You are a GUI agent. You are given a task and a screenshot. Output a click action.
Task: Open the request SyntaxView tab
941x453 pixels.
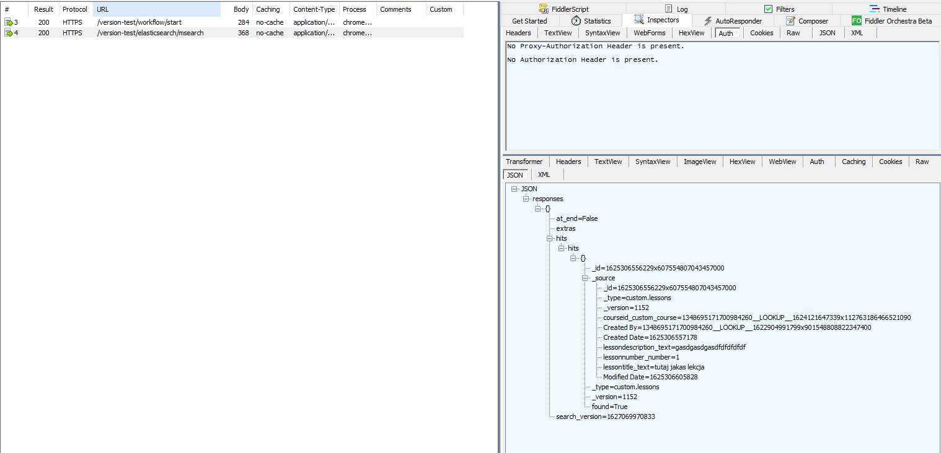[x=603, y=33]
